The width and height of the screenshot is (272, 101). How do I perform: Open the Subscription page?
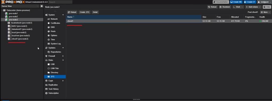coord(53,93)
